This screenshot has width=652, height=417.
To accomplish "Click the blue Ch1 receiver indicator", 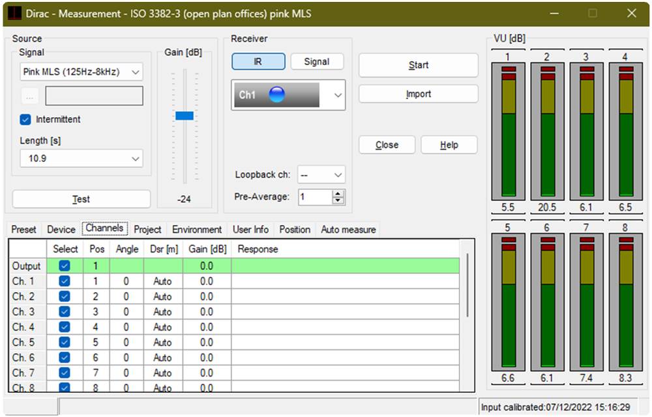I will (x=276, y=95).
